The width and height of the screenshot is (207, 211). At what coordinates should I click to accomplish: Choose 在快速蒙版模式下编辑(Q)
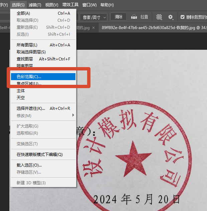(43, 155)
